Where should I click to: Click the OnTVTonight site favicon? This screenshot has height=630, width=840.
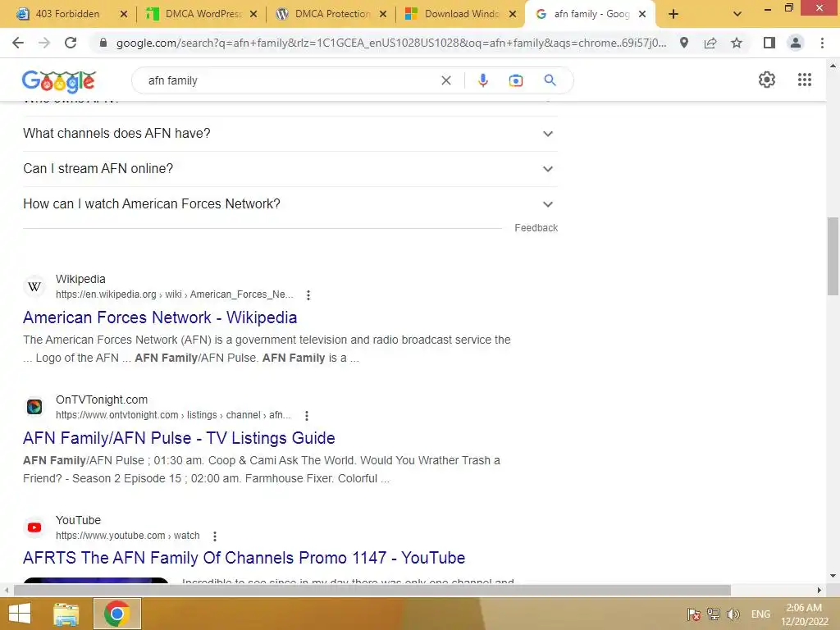(x=34, y=407)
